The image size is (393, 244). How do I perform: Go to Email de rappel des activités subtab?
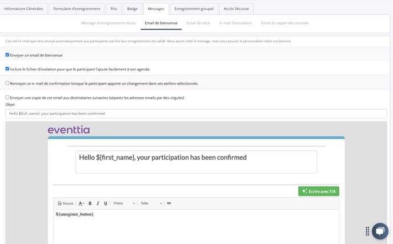pos(285,23)
